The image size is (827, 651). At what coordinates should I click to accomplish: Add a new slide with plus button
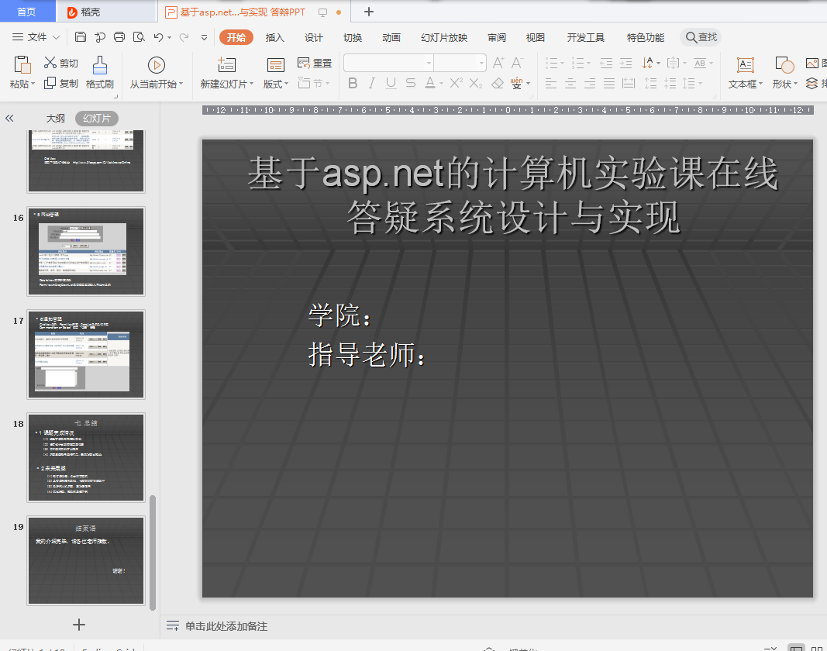pos(79,625)
